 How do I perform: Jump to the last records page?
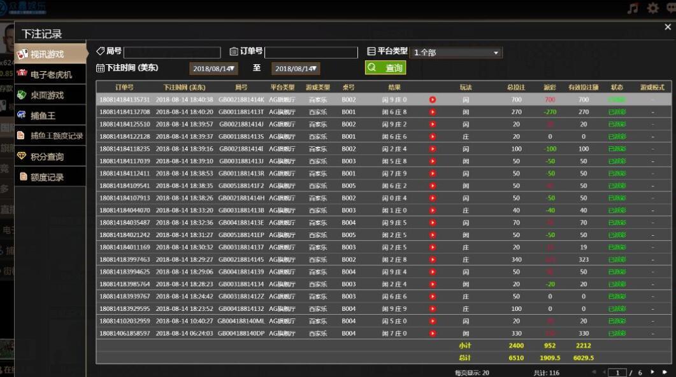click(x=665, y=372)
